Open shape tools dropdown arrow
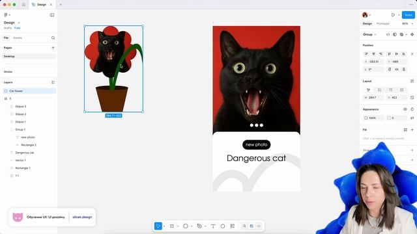417x234 pixels. [x=192, y=226]
